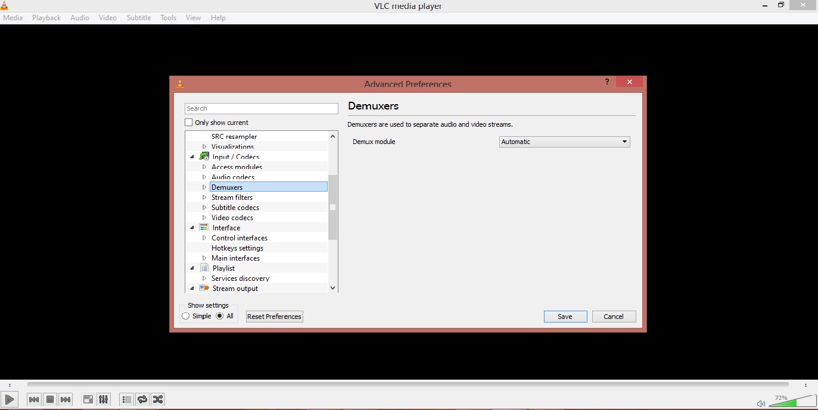The height and width of the screenshot is (410, 818).
Task: Open the Media menu
Action: [13, 18]
